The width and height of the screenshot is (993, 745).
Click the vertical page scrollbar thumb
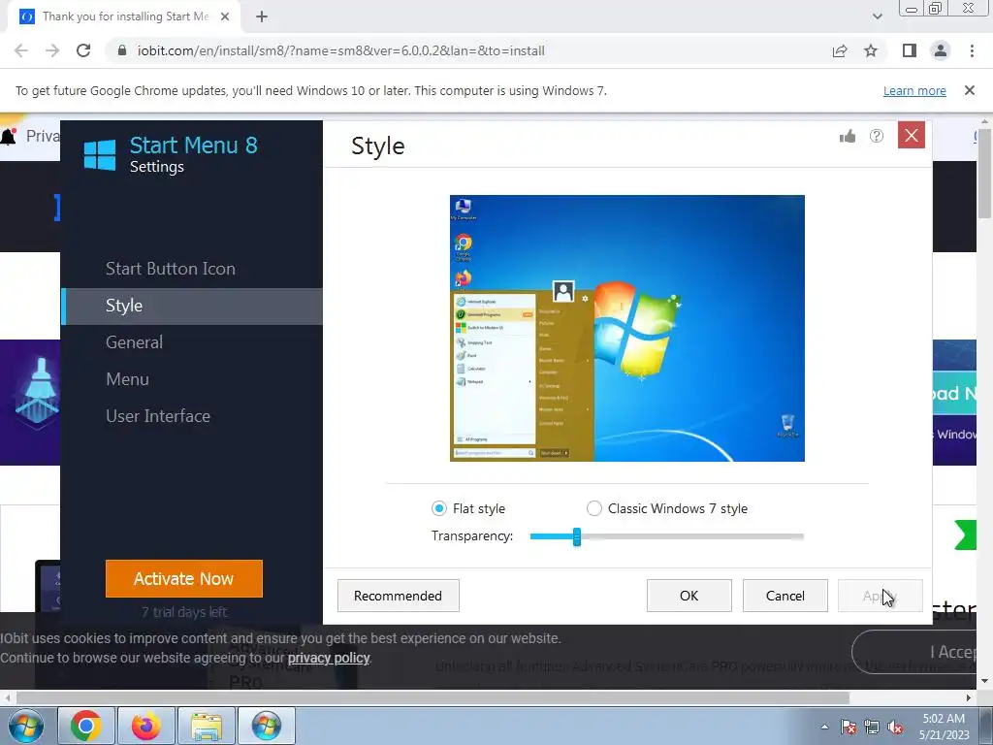coord(985,175)
